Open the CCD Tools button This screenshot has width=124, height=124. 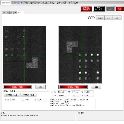pyautogui.click(x=117, y=18)
